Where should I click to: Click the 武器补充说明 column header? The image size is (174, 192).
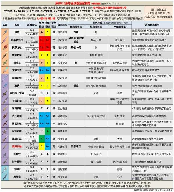tap(152, 24)
